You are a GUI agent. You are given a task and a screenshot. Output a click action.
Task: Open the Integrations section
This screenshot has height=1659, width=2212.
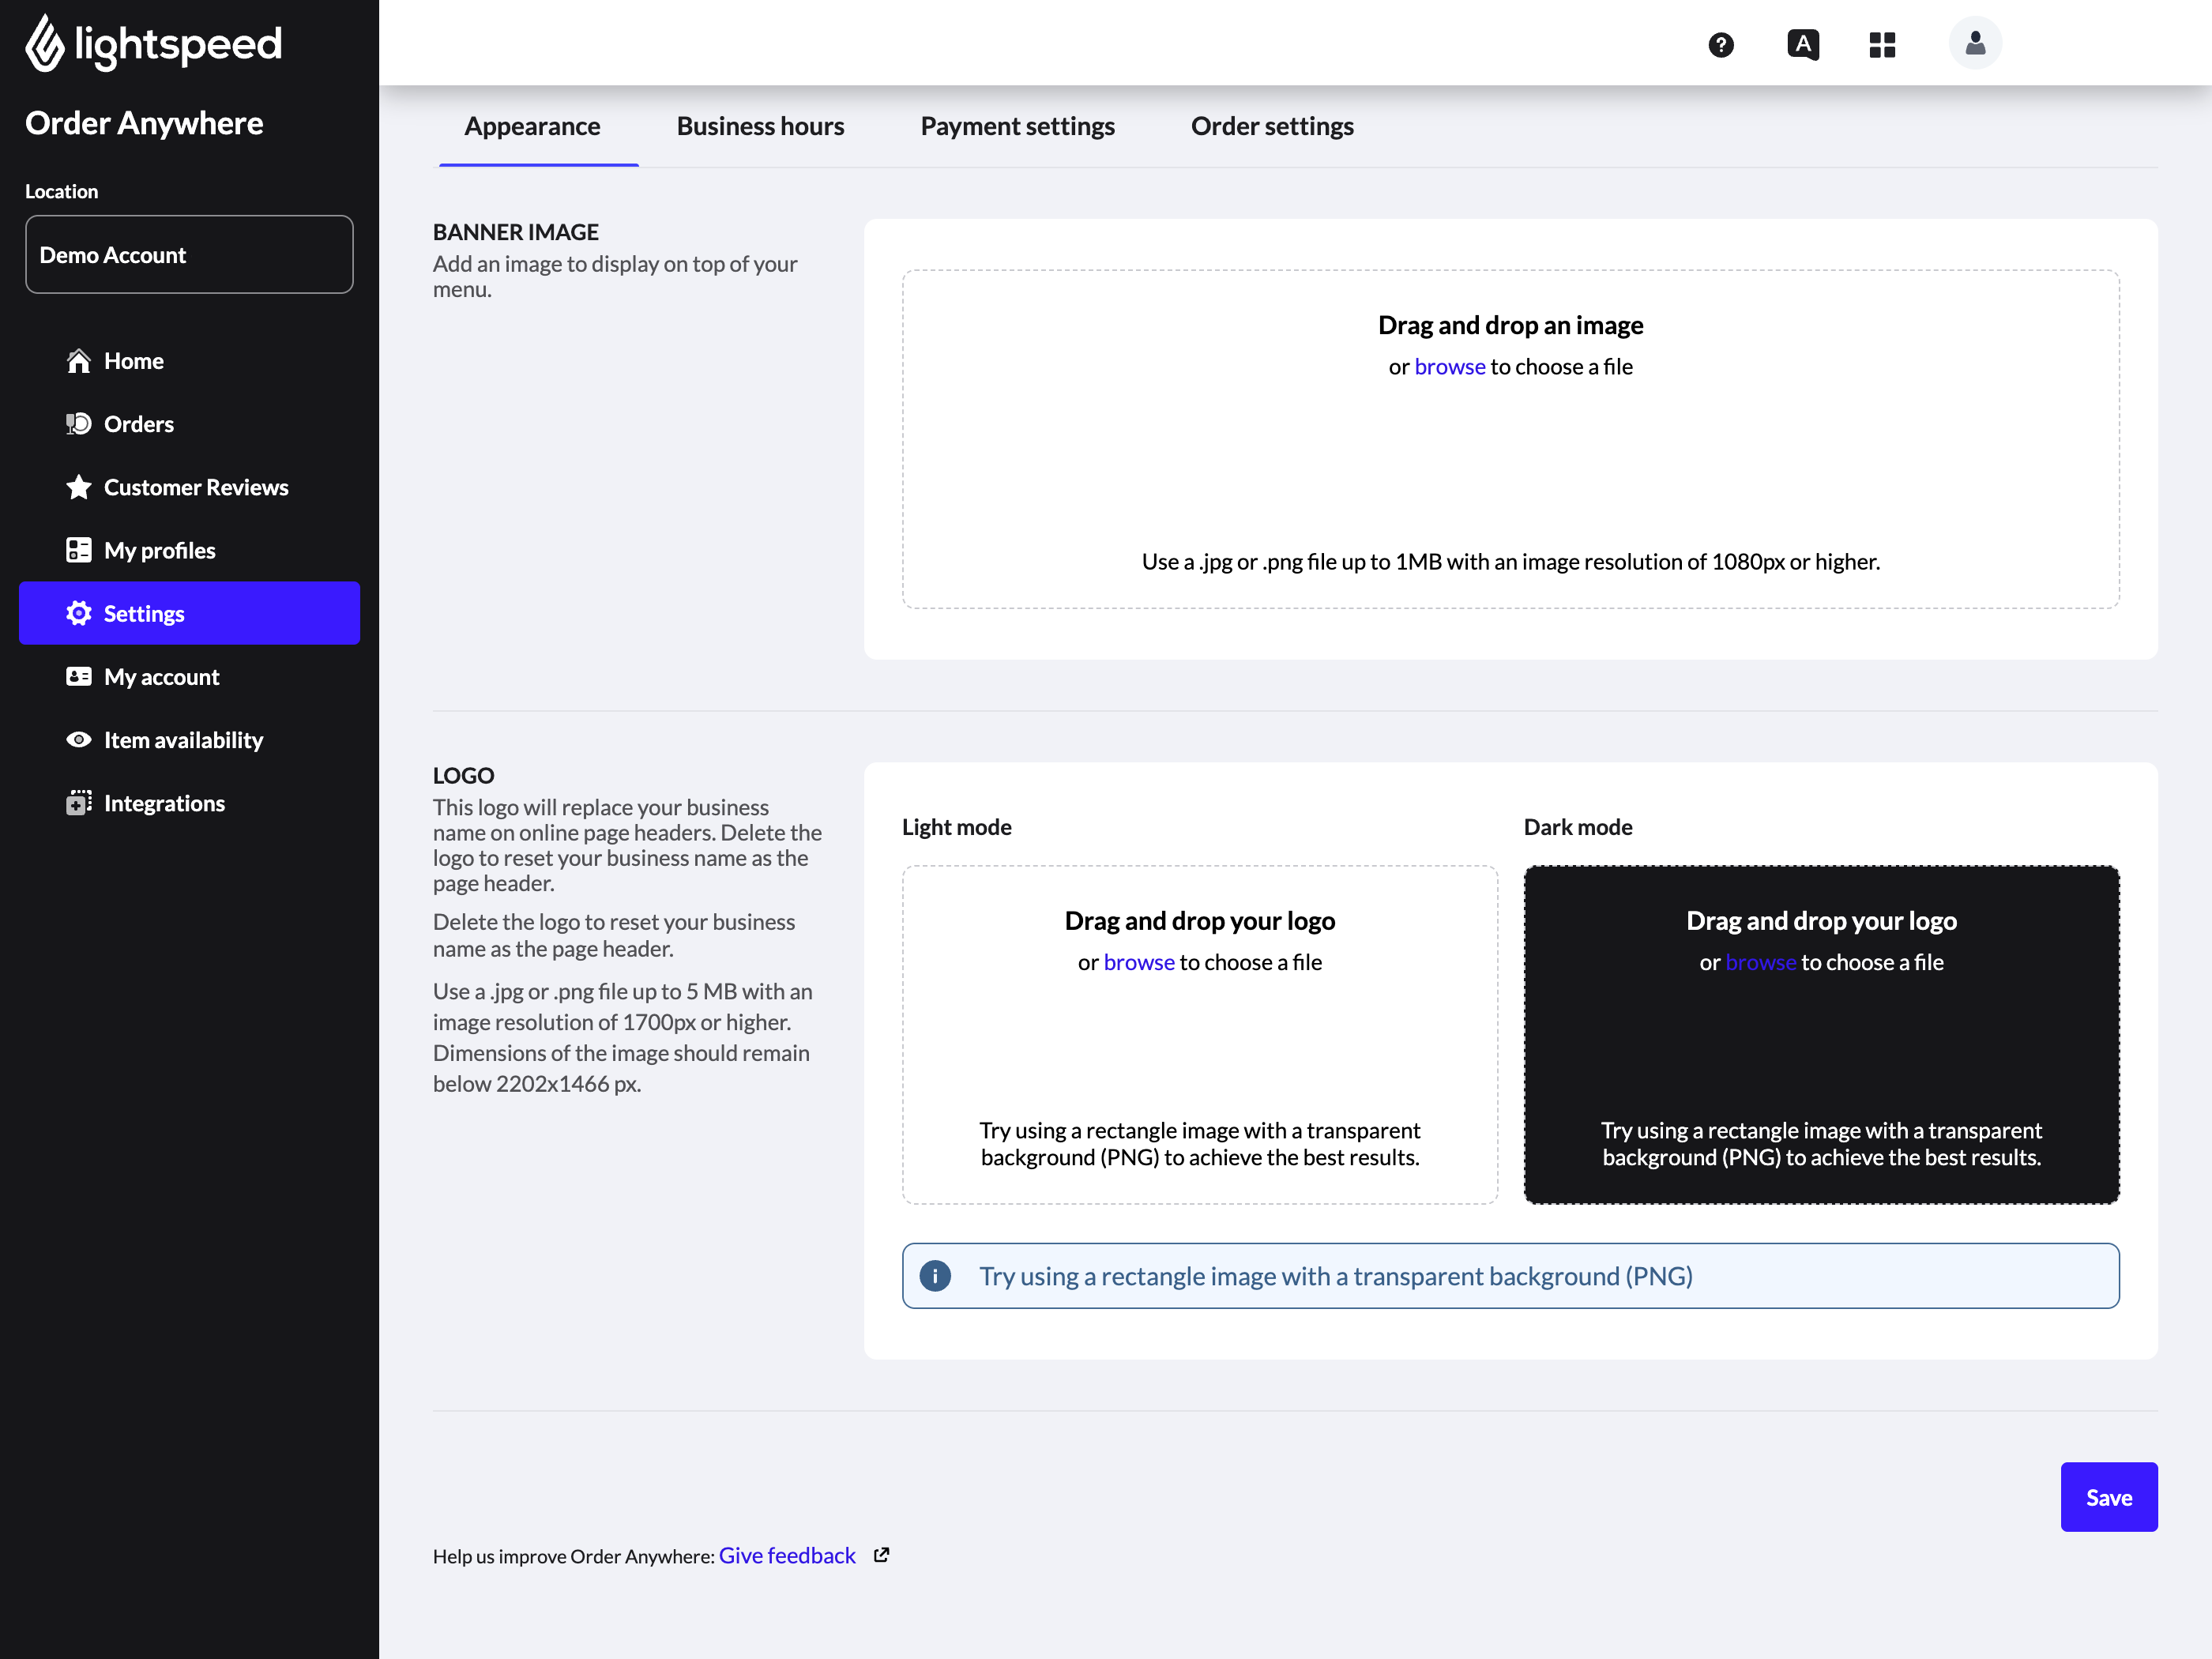(x=164, y=802)
